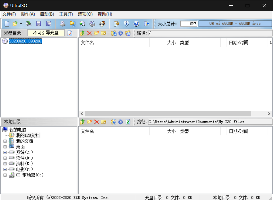Screen dimensions: 273x201
Task: Click the disc directory path field
Action: tap(210, 33)
